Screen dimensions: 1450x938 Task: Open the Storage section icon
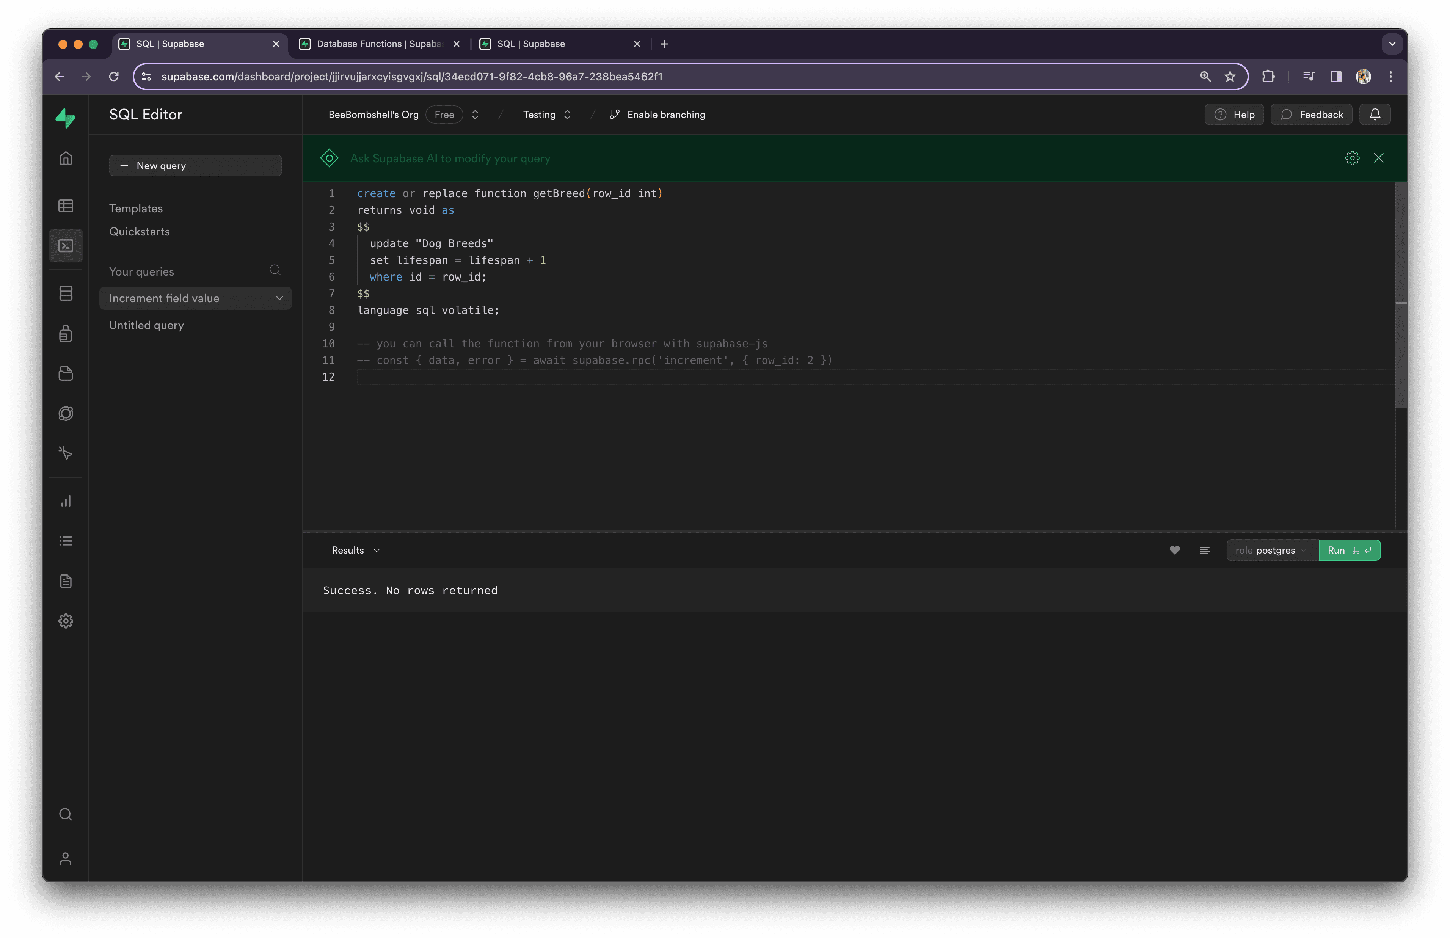[66, 373]
